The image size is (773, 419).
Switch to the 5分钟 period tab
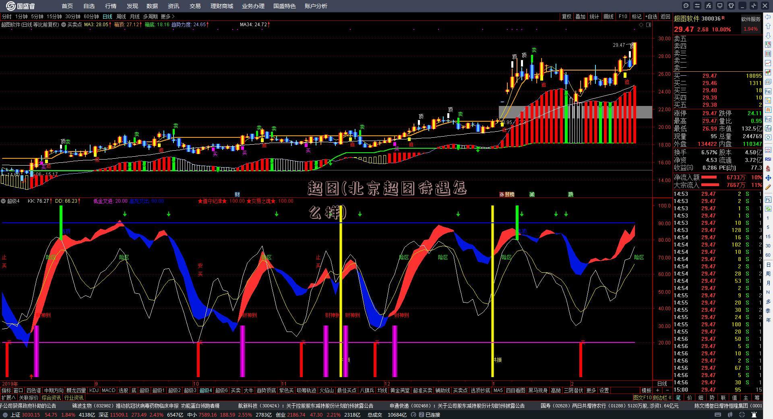click(x=37, y=17)
